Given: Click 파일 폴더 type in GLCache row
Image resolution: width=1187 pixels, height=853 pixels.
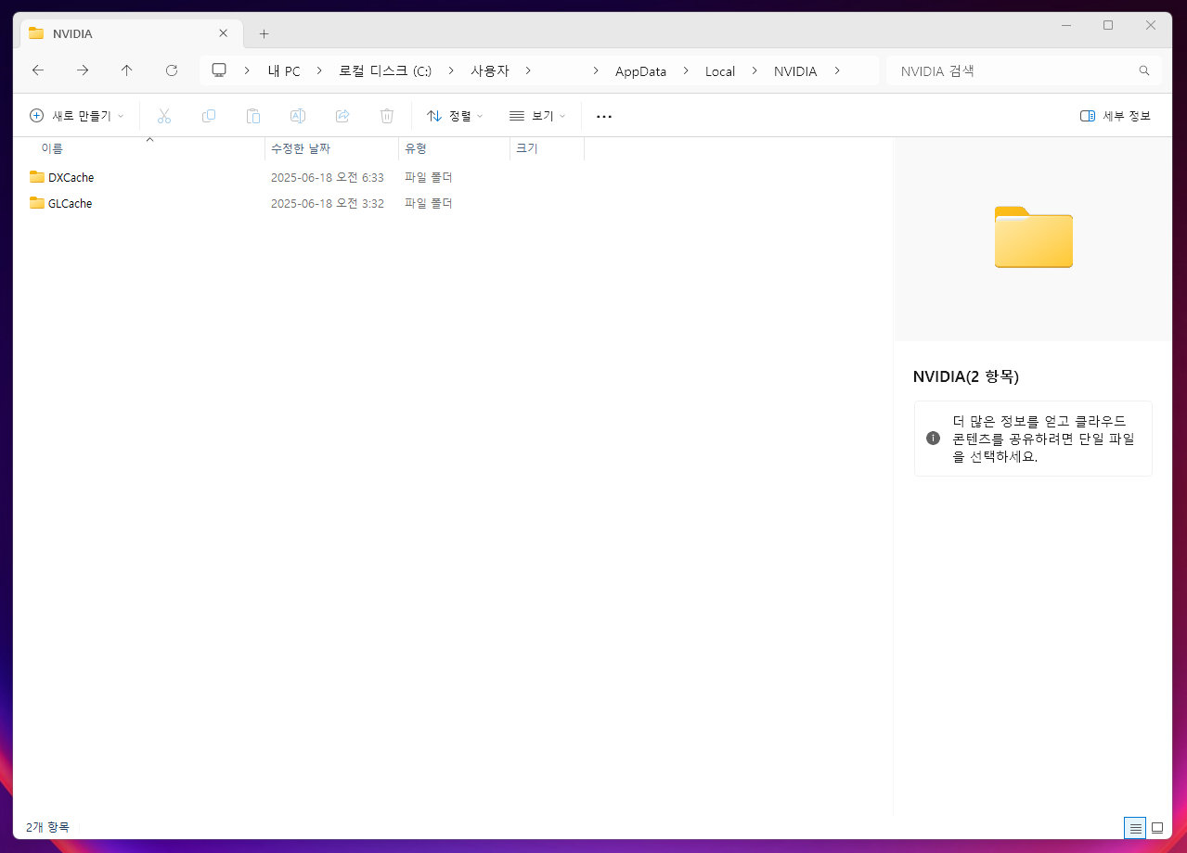Looking at the screenshot, I should 429,203.
